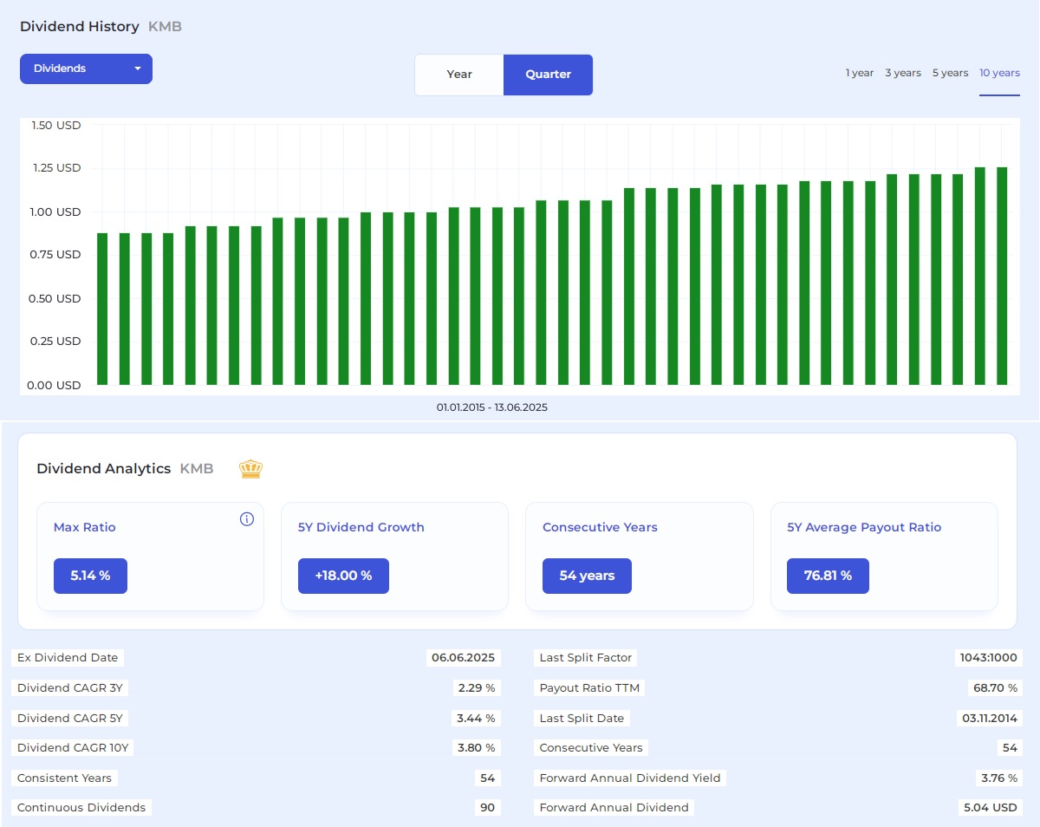Click the 3.44 % value
This screenshot has width=1040, height=827.
[x=476, y=719]
